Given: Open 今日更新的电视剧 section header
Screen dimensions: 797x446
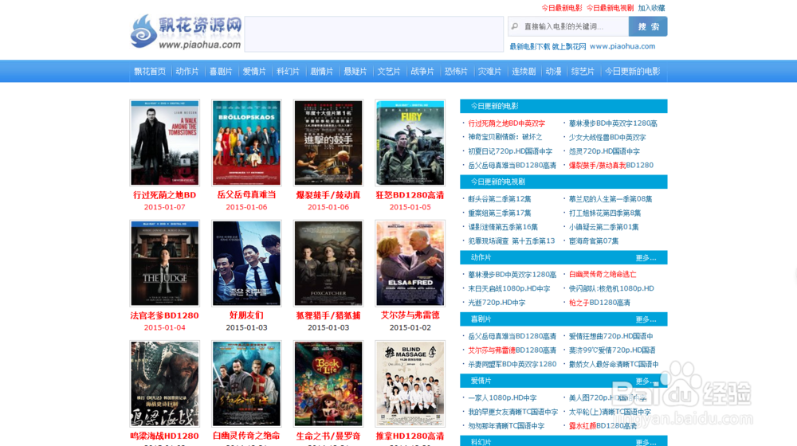Looking at the screenshot, I should pyautogui.click(x=563, y=182).
